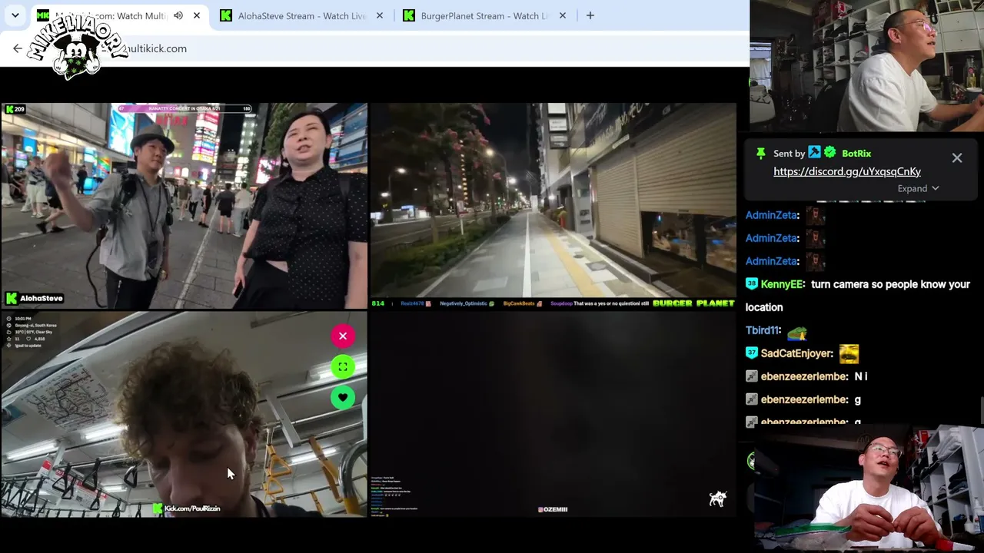Click the green pin icon
984x553 pixels.
[760, 154]
